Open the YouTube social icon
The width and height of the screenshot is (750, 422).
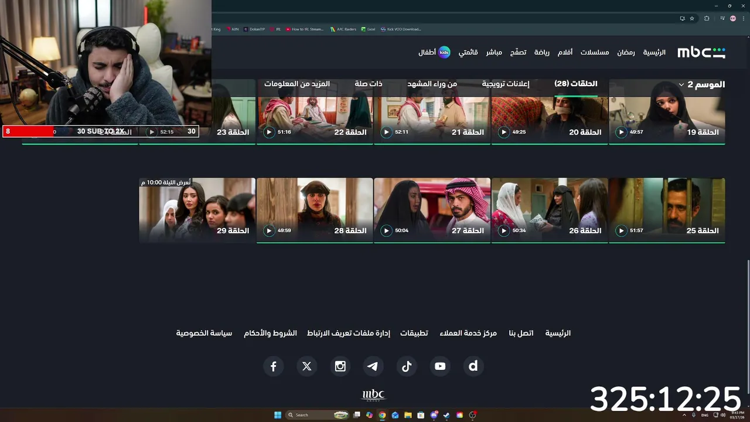click(x=440, y=366)
